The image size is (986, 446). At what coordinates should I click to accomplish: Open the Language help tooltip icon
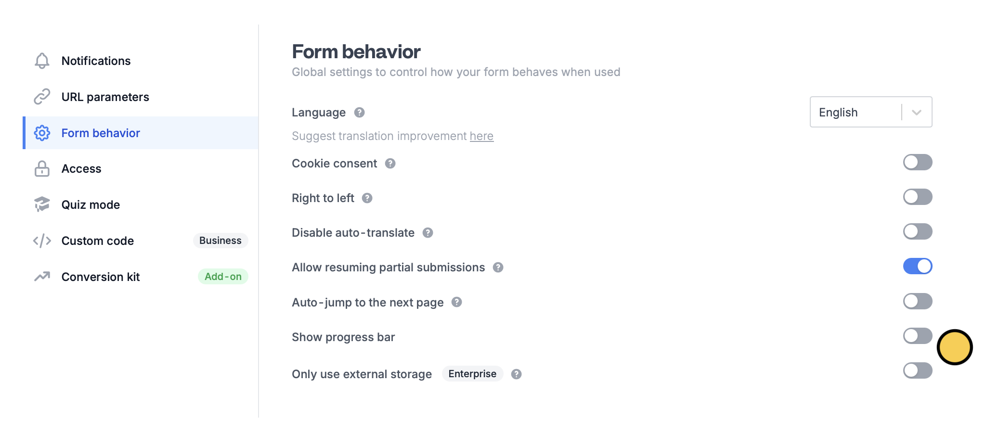(x=358, y=112)
